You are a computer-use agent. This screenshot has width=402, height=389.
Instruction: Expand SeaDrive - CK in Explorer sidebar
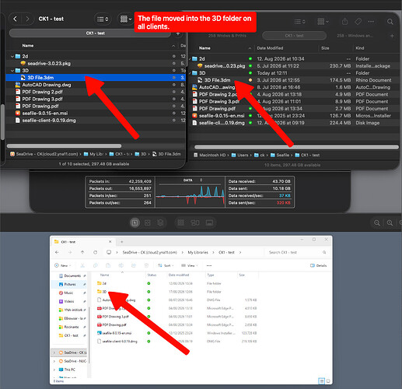[54, 352]
